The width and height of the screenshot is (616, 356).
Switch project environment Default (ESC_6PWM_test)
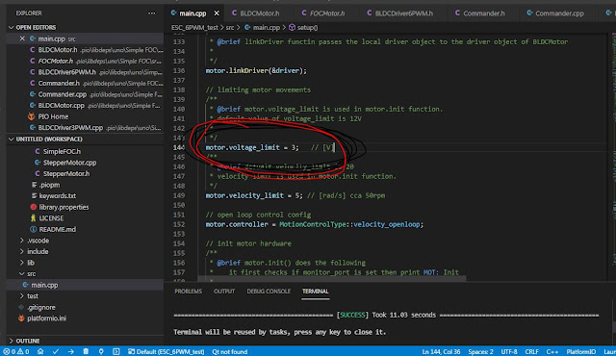pos(166,352)
